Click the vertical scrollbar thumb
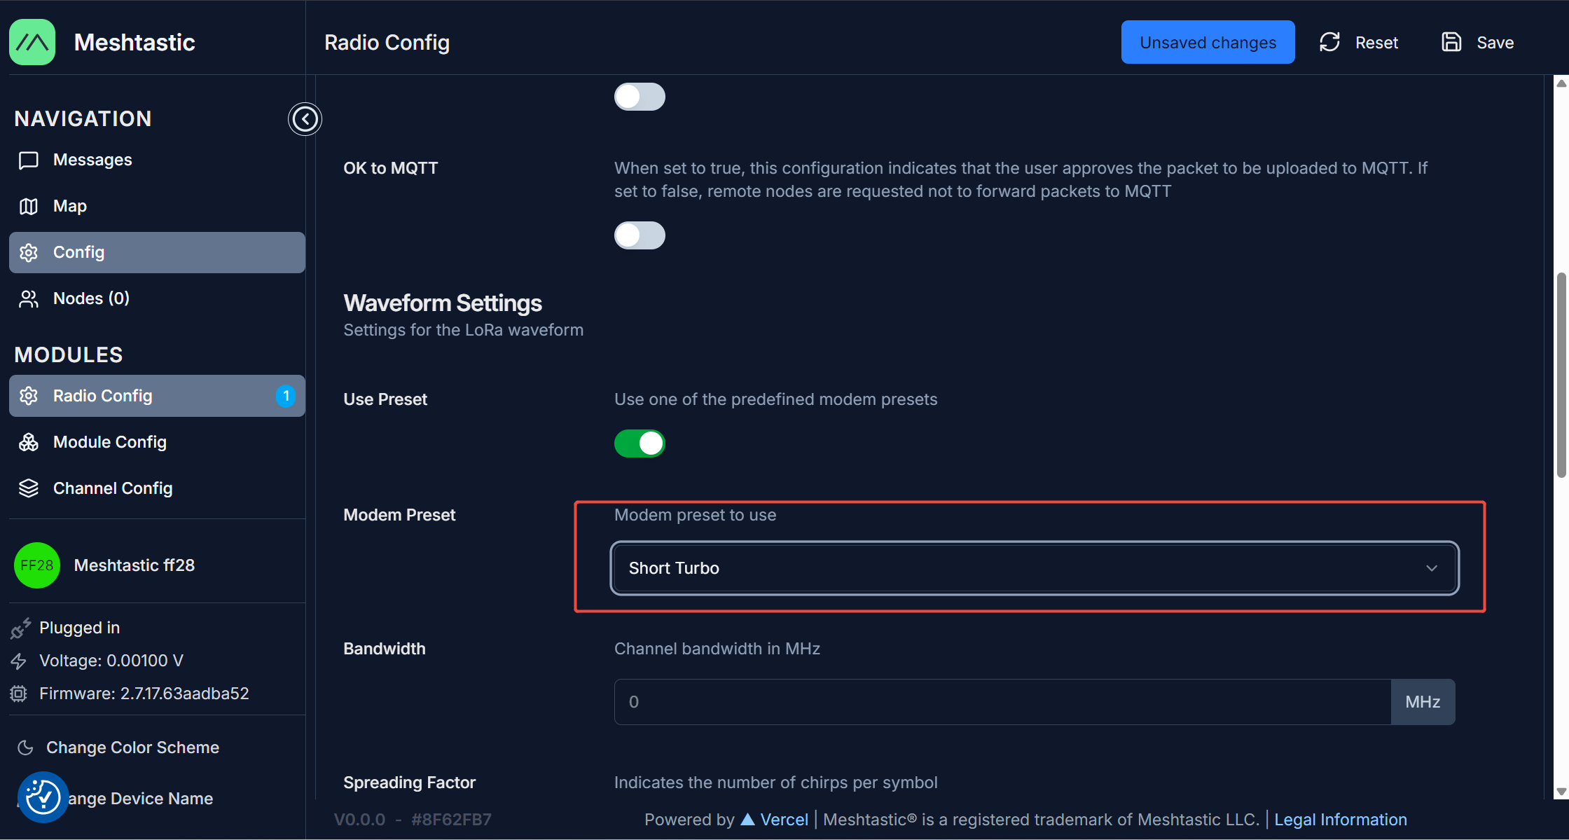The width and height of the screenshot is (1569, 840). pyautogui.click(x=1561, y=375)
